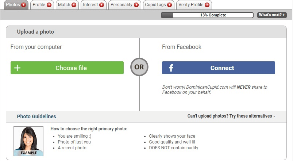The image size is (293, 161).
Task: Click the Facebook f logo icon
Action: [171, 68]
